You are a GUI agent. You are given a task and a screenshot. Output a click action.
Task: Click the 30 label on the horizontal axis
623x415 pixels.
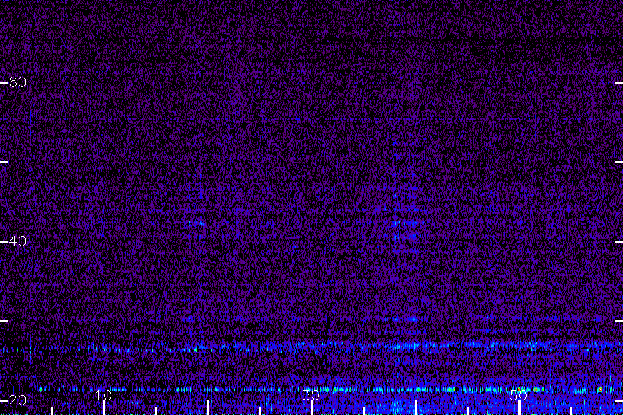[x=311, y=395]
